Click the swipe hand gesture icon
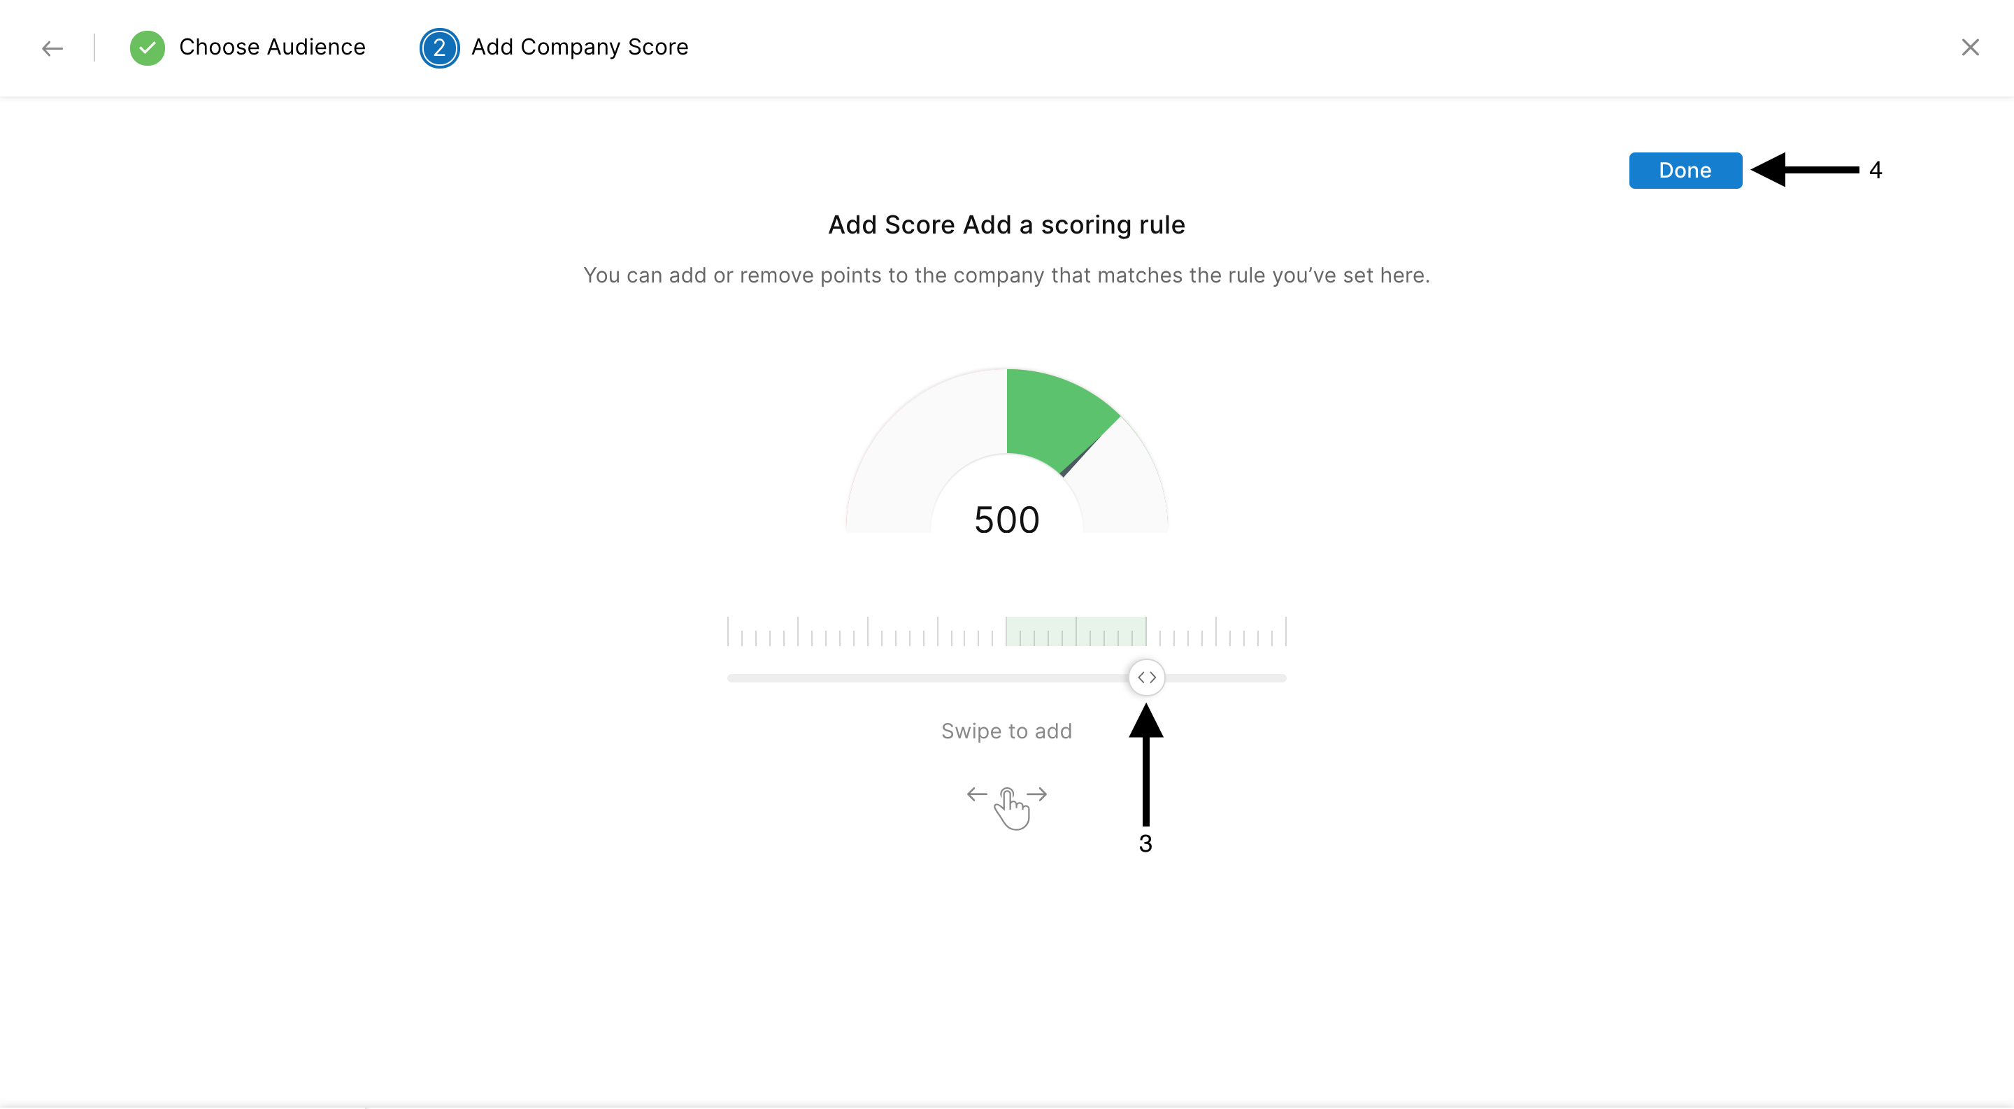Image resolution: width=2014 pixels, height=1109 pixels. click(x=1013, y=809)
